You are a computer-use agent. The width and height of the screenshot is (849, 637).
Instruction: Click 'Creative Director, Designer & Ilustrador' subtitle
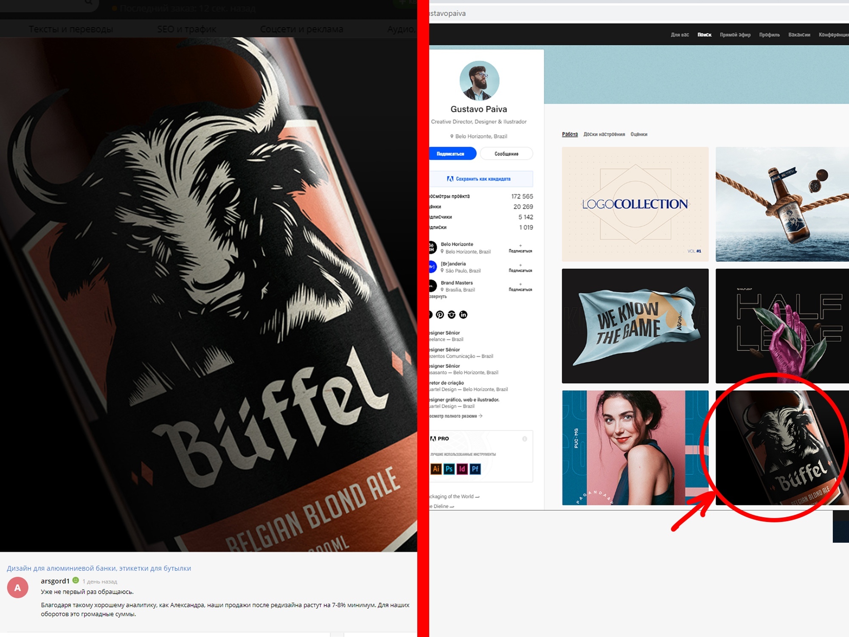[x=479, y=122]
